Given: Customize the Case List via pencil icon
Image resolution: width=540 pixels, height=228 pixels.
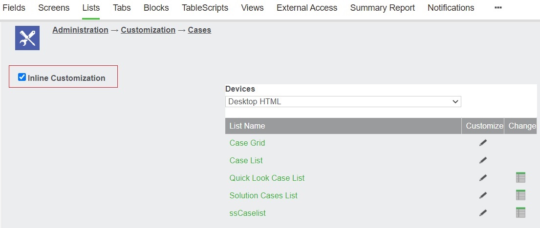Looking at the screenshot, I should pos(483,160).
